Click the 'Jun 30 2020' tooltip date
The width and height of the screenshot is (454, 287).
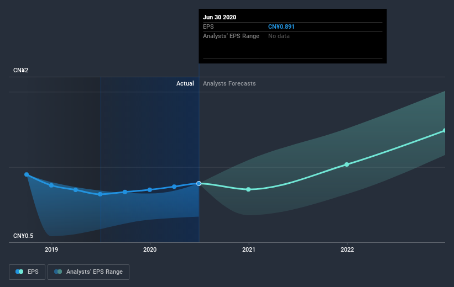(x=220, y=17)
